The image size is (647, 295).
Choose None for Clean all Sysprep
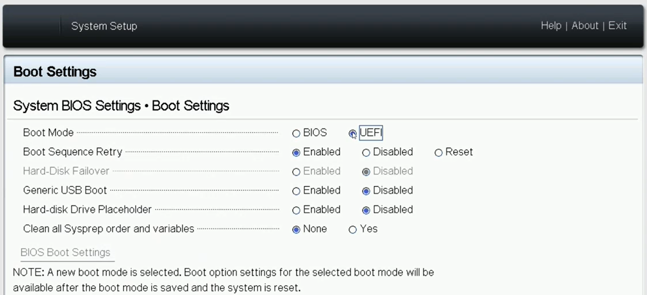[x=296, y=230]
